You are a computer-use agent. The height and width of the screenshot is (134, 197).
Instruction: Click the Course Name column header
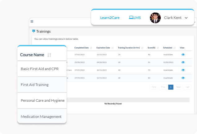tap(32, 55)
